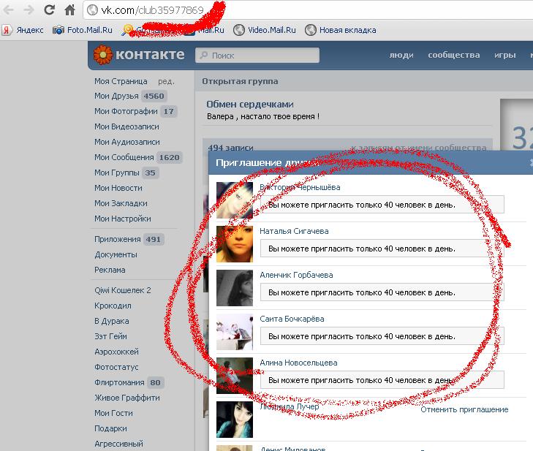
Task: Click Людмила Лучер's avatar thumbnail
Action: pos(235,420)
